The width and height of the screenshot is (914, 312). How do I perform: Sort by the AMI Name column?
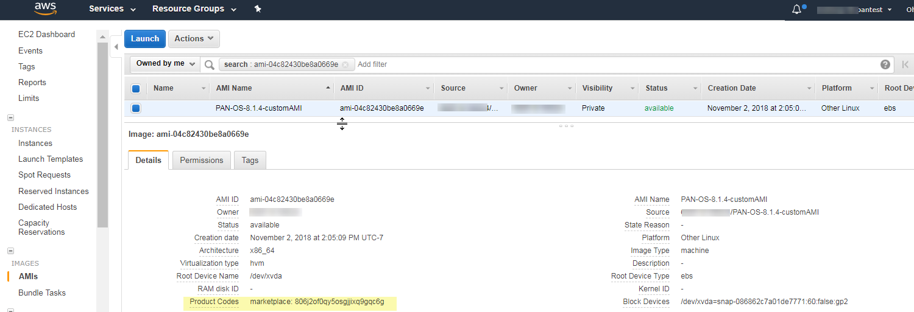click(x=234, y=88)
